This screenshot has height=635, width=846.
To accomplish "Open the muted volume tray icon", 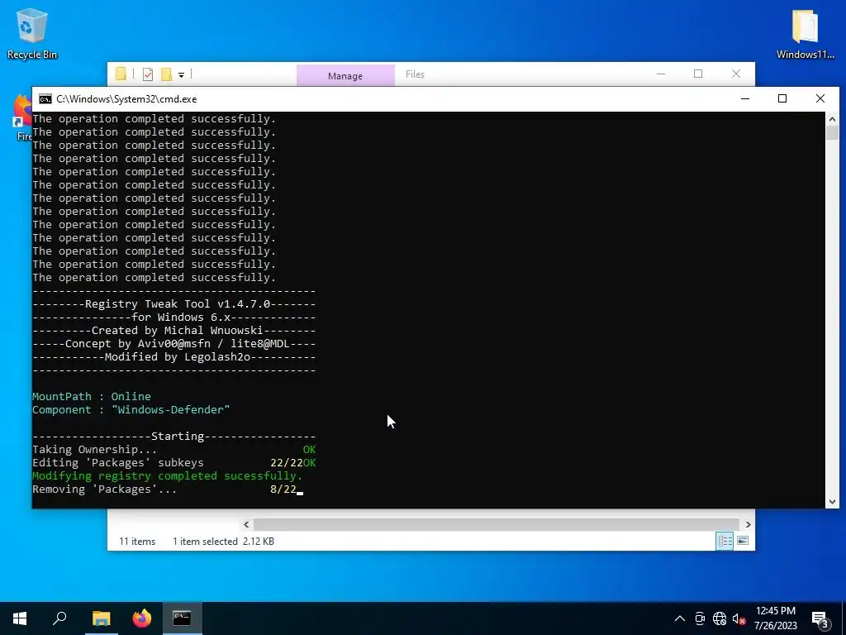I will pos(739,618).
